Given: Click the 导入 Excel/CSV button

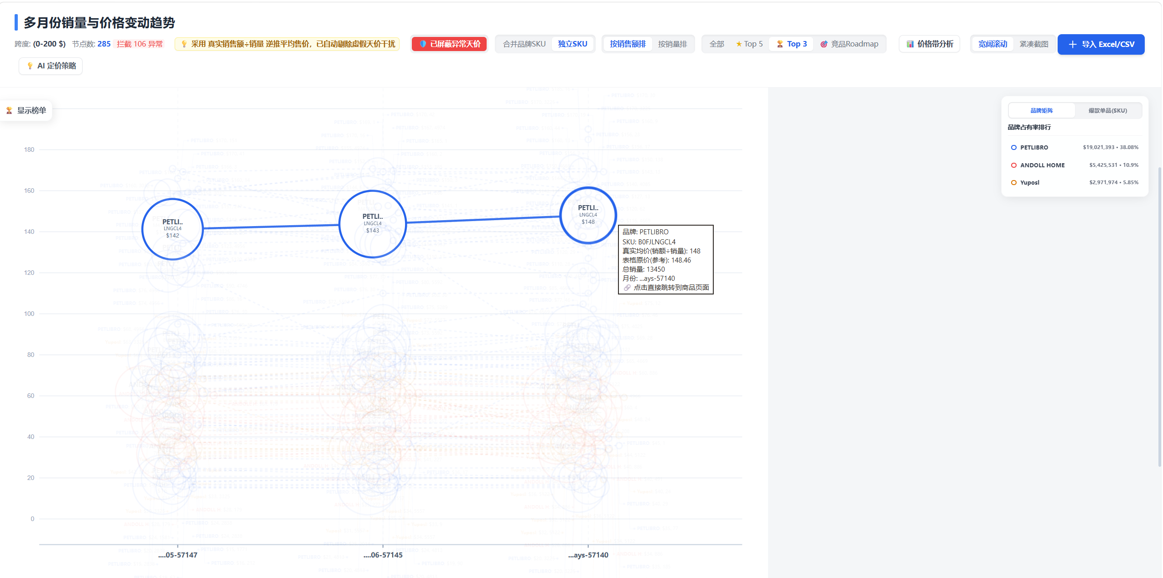Looking at the screenshot, I should tap(1101, 44).
